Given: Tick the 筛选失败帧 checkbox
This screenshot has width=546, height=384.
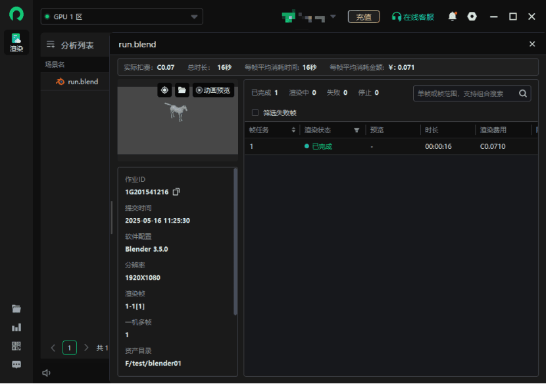Looking at the screenshot, I should (x=255, y=113).
